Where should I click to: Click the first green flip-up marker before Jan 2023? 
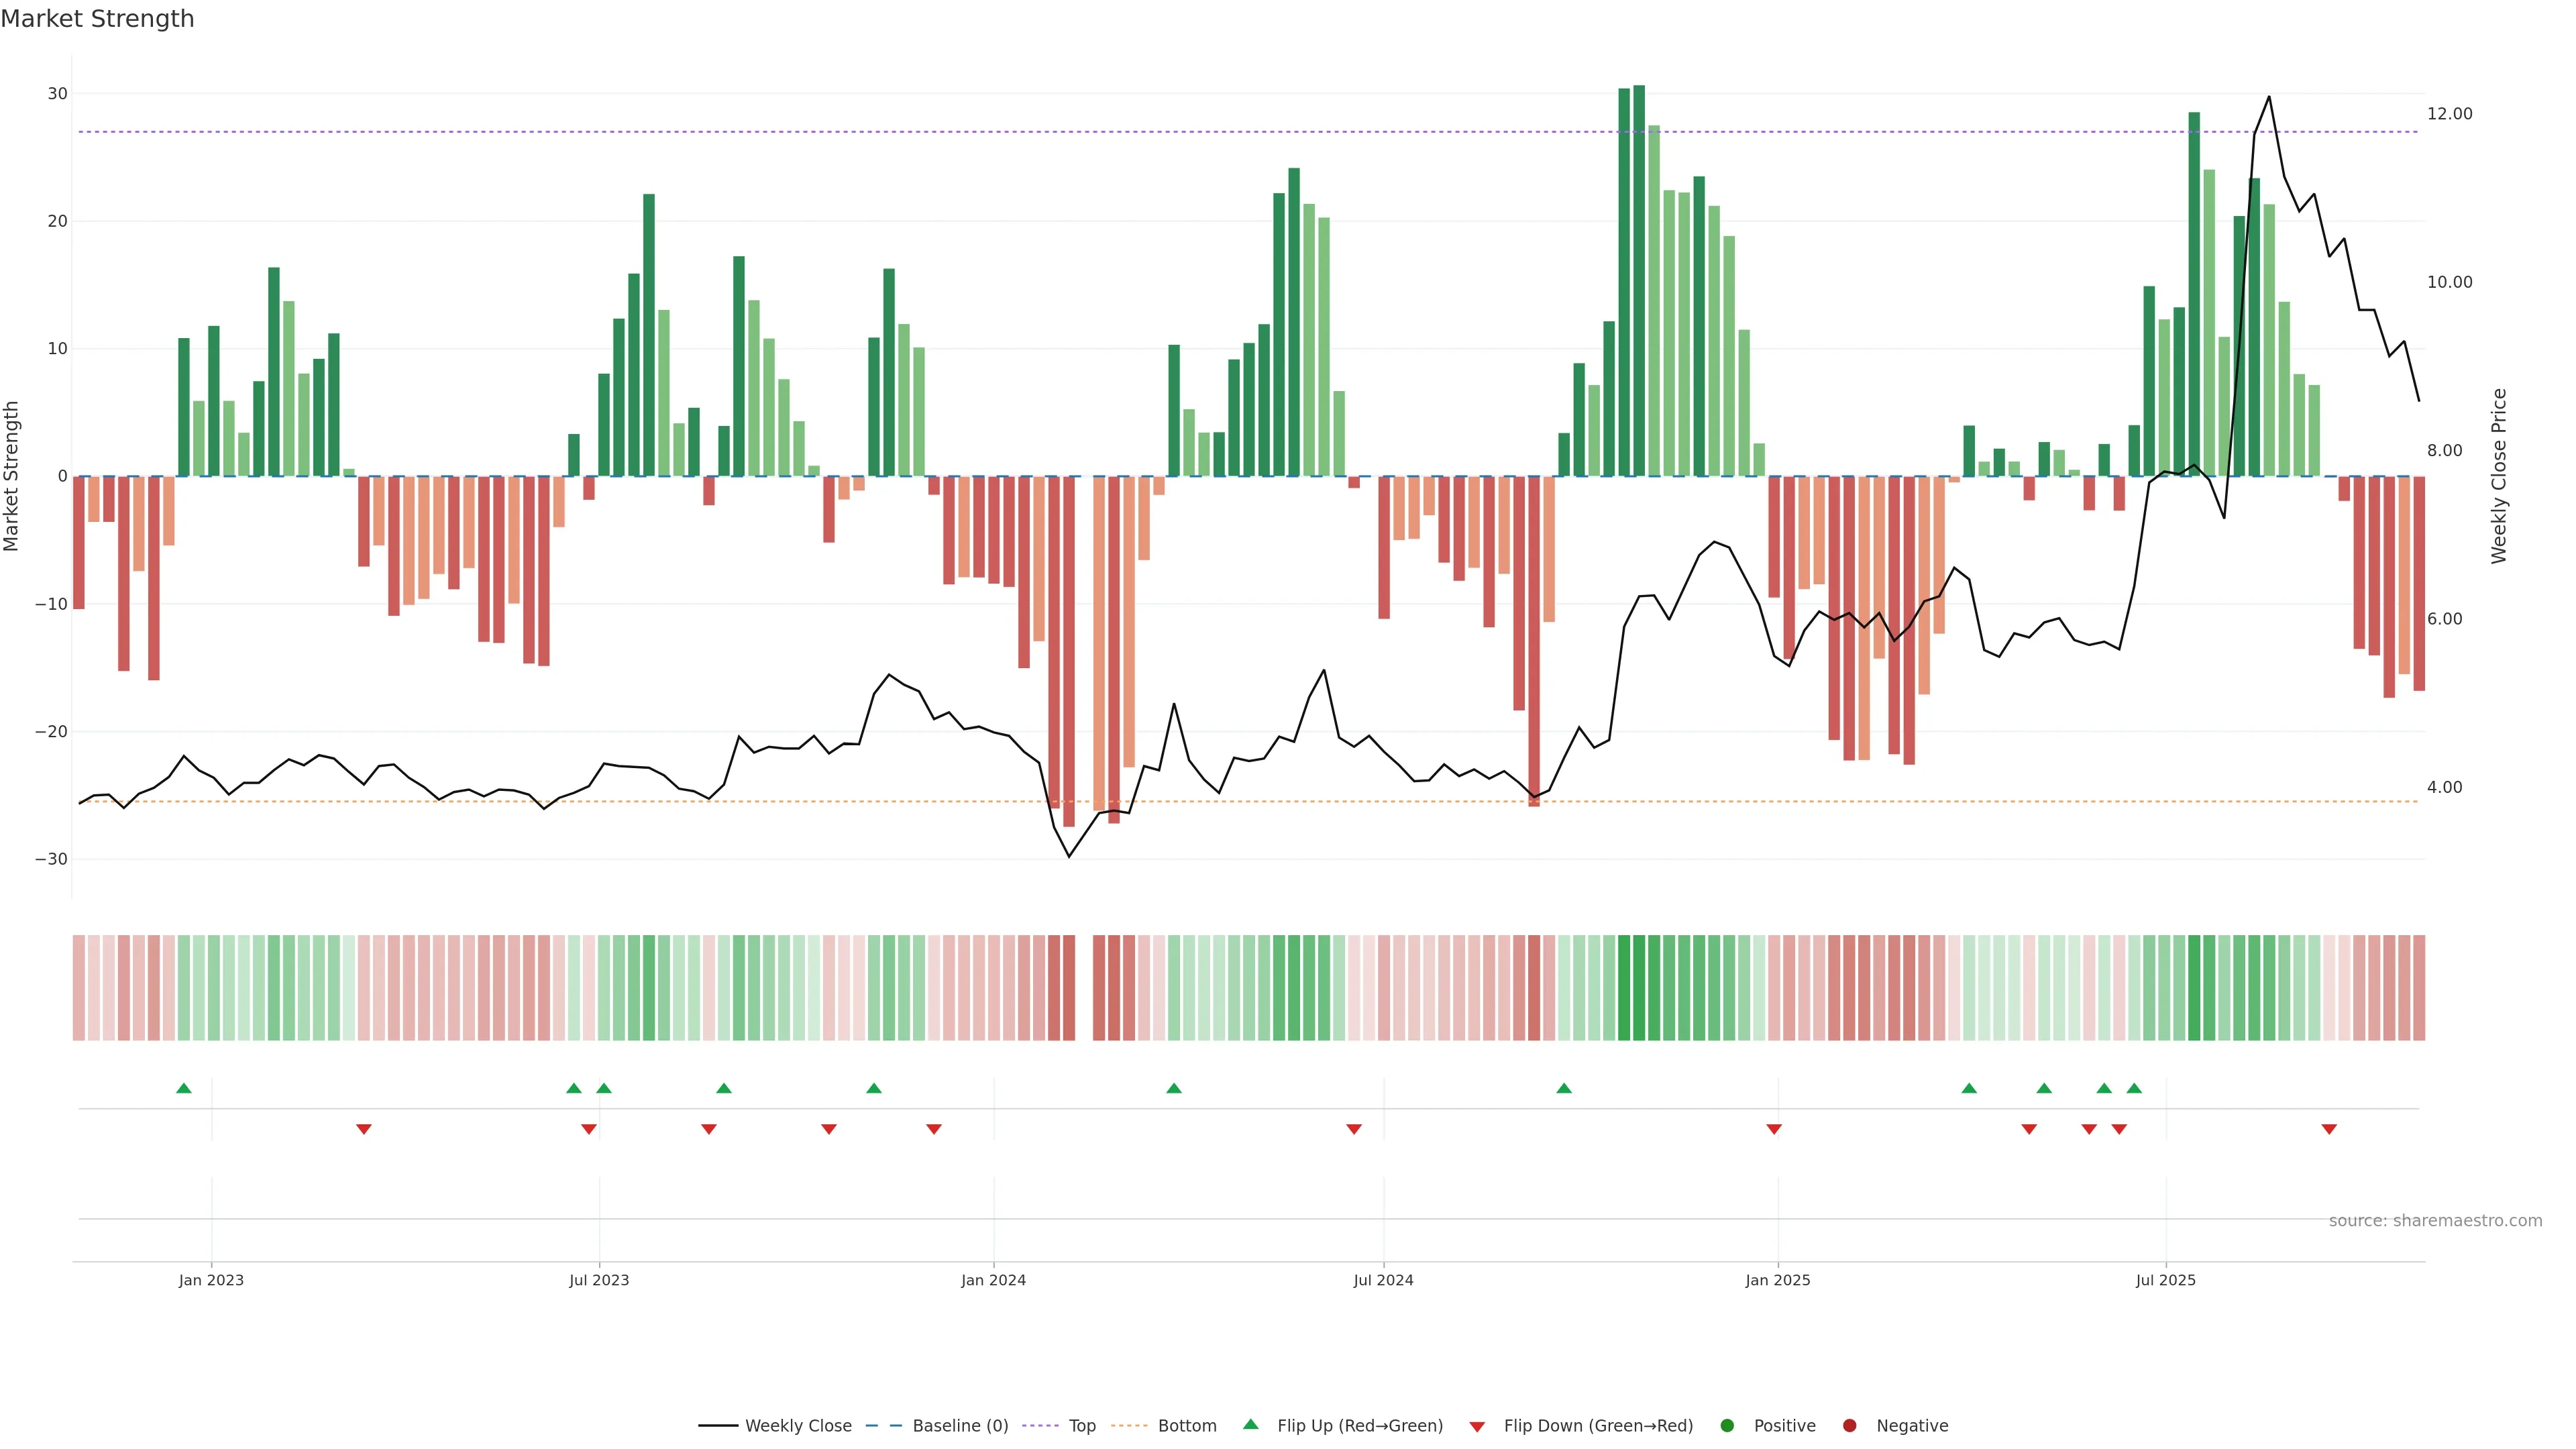pos(184,1088)
